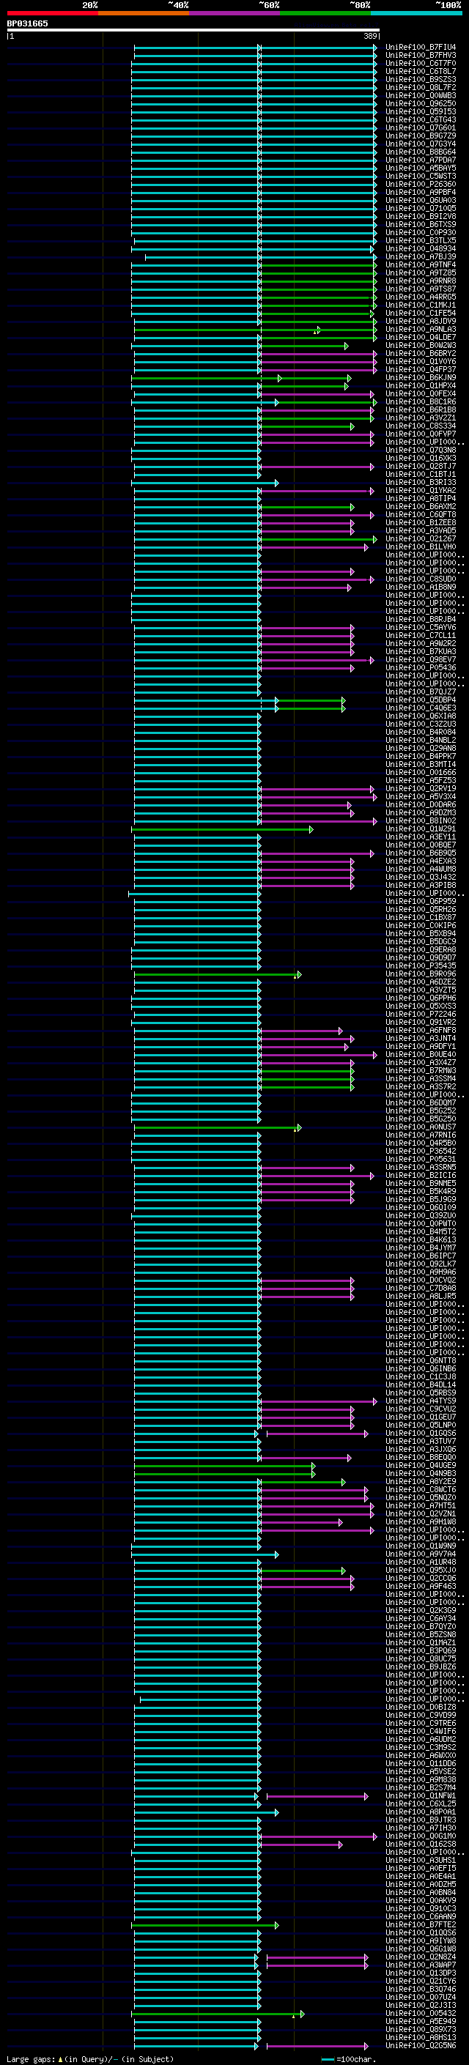The height and width of the screenshot is (2065, 469).
Task: Select hit UniRef100_B6AXM2
Action: tap(420, 507)
